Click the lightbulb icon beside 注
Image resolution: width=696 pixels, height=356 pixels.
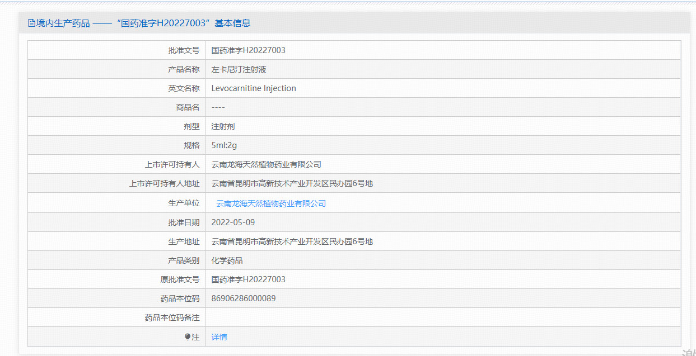188,337
